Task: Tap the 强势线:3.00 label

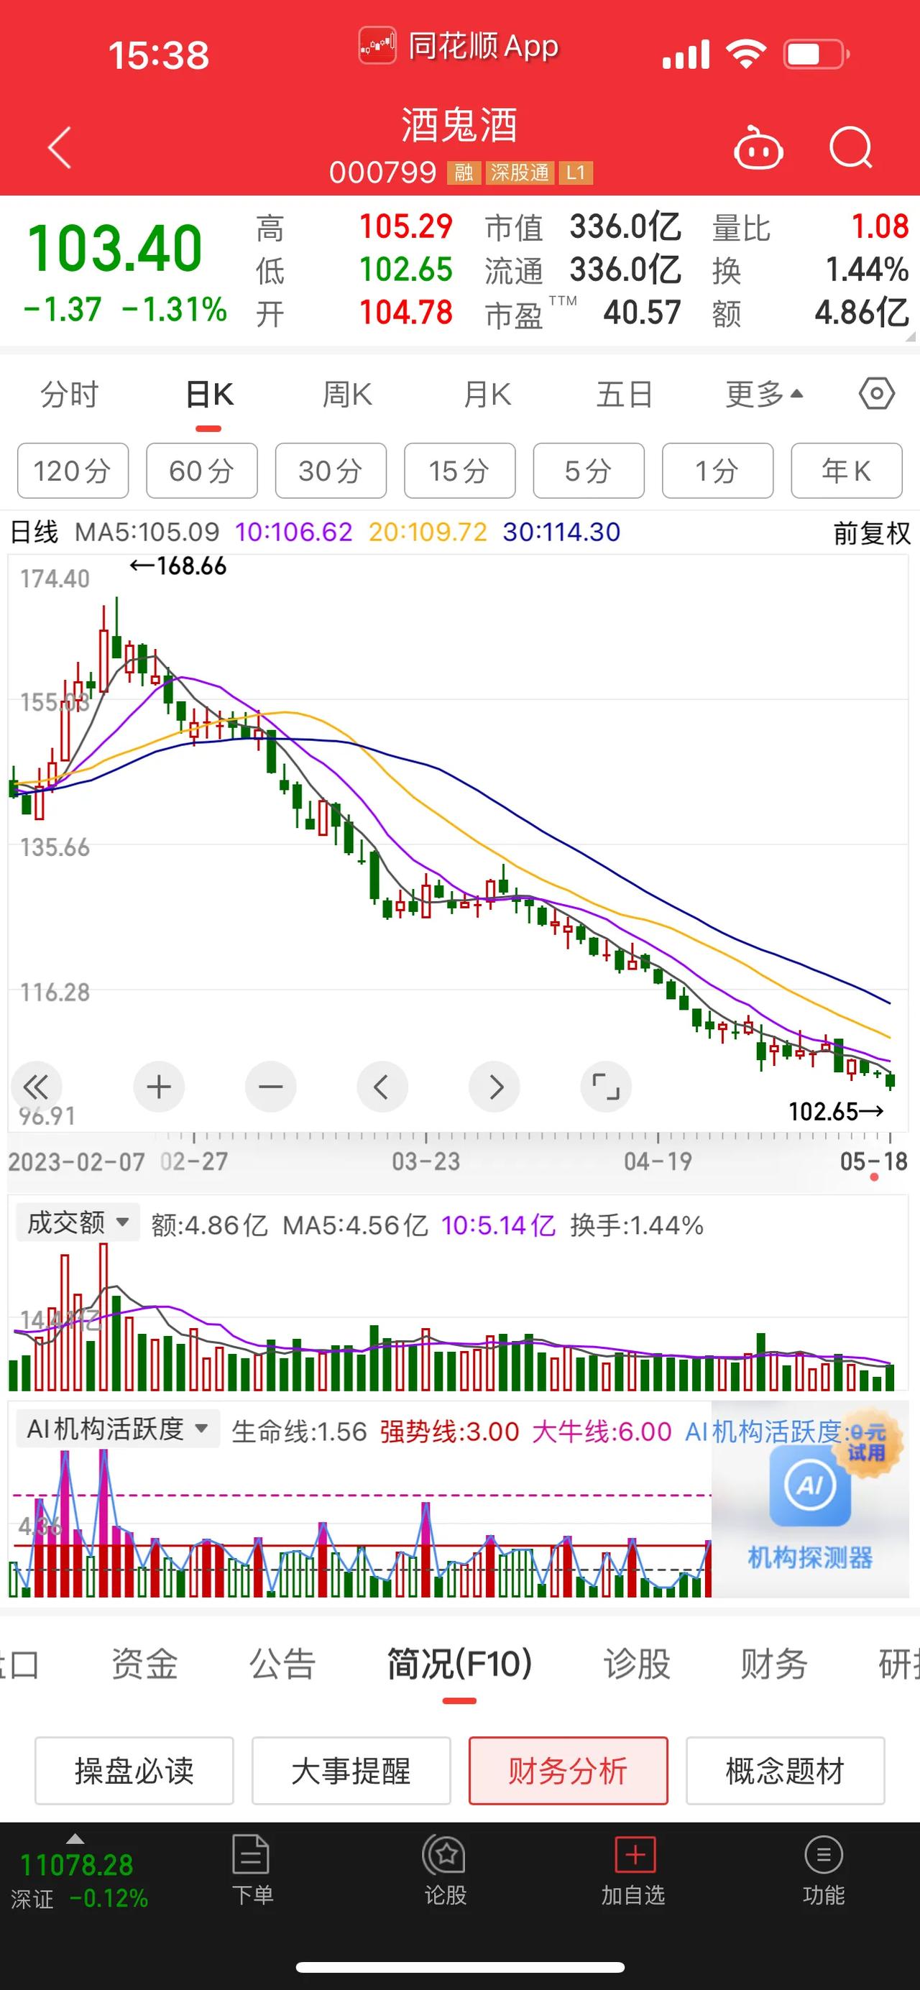Action: click(448, 1432)
